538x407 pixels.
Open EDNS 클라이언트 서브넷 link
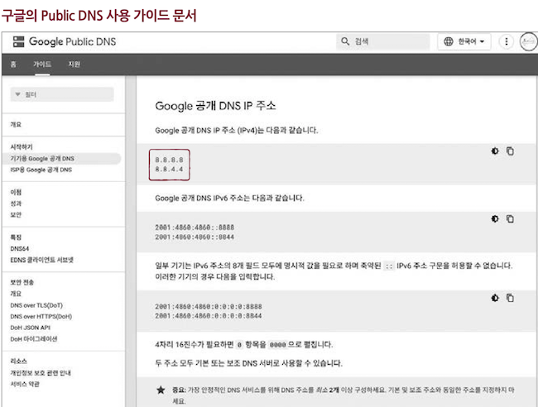pyautogui.click(x=42, y=260)
